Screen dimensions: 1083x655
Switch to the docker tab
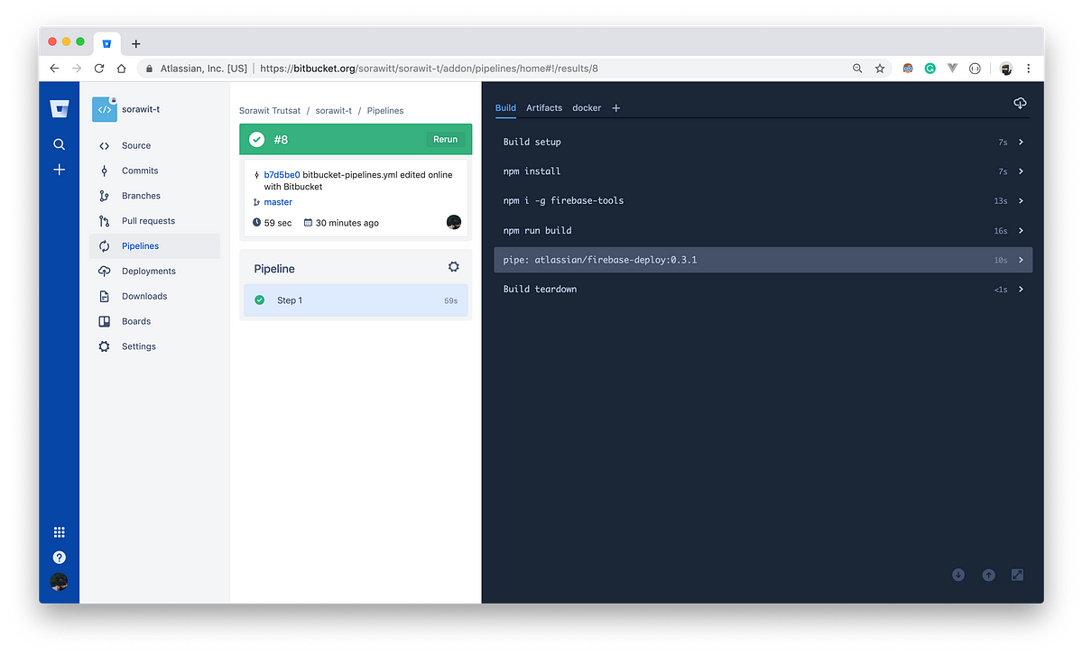click(x=587, y=108)
